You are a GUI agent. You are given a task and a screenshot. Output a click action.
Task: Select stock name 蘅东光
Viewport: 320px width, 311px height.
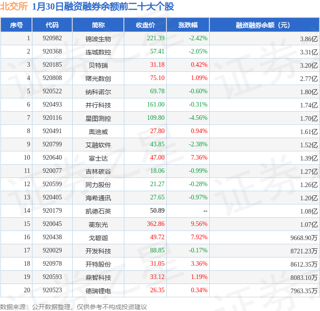tap(98, 225)
